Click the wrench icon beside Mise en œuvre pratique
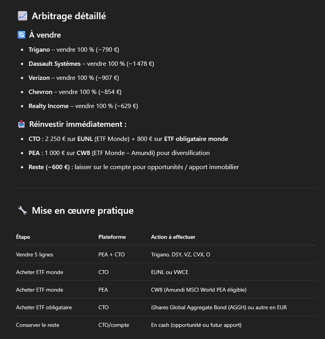The width and height of the screenshot is (325, 339). coord(22,210)
